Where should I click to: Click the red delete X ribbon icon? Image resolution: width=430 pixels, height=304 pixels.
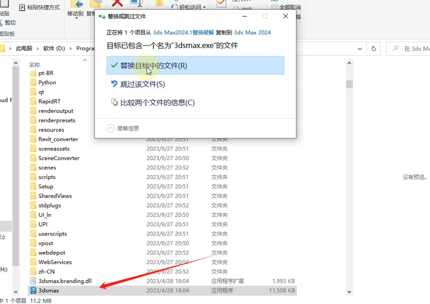click(x=118, y=3)
